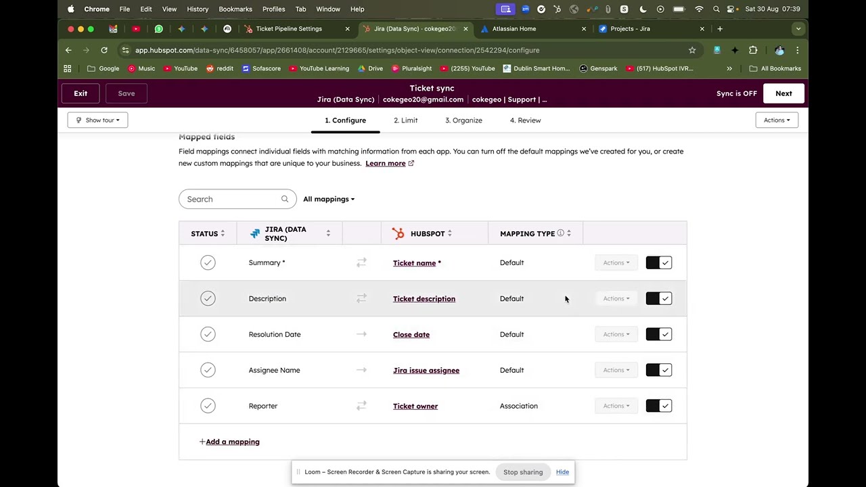Screen dimensions: 866x487
Task: Open Chrome apps grid in bookmarks bar
Action: pyautogui.click(x=67, y=68)
